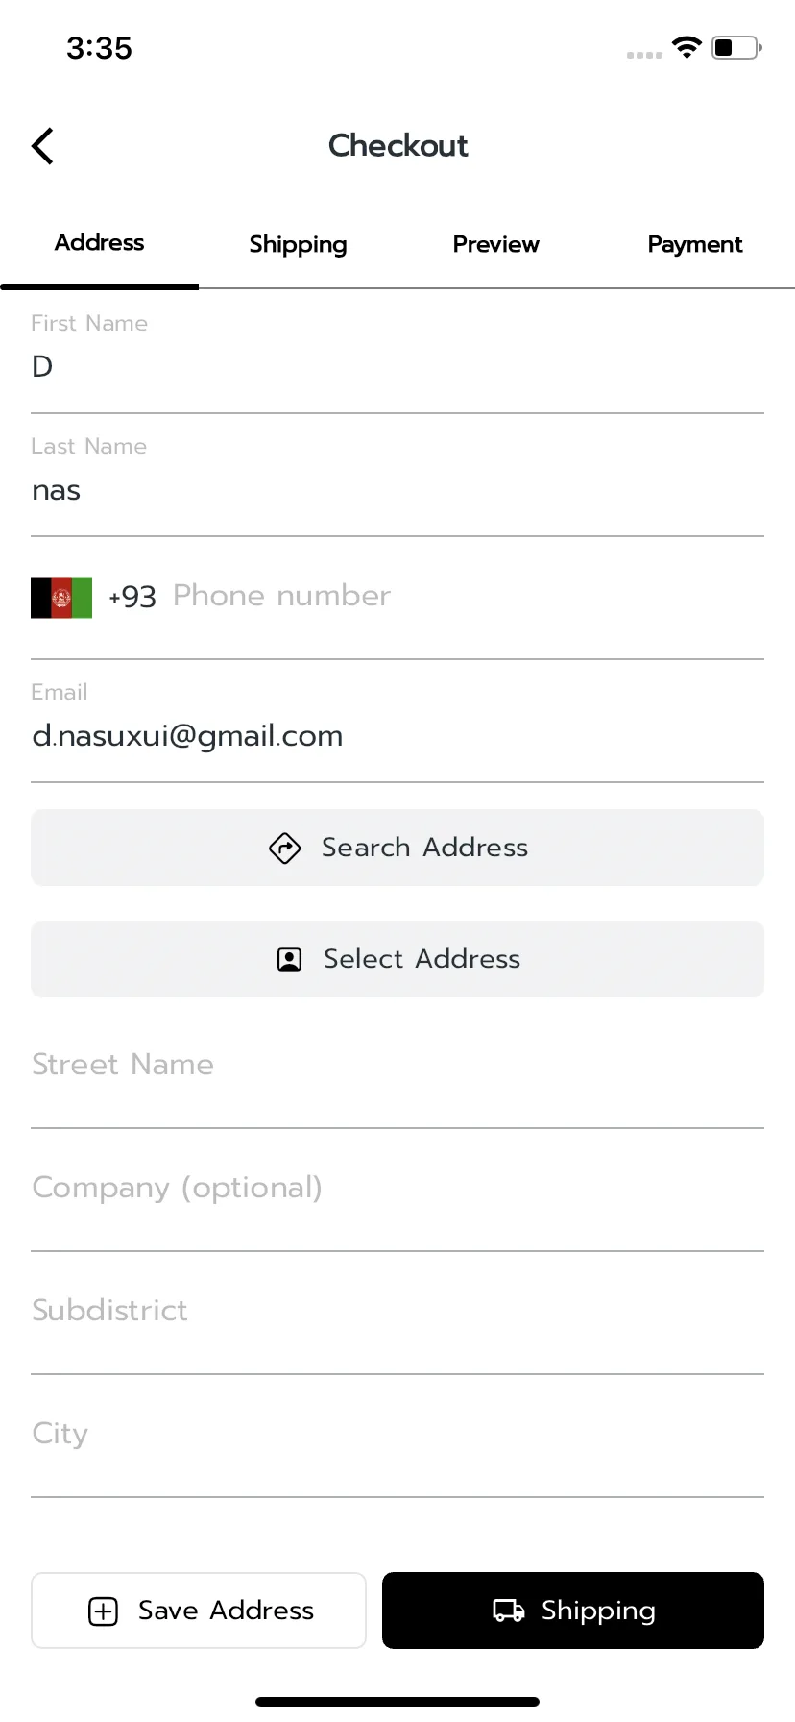This screenshot has width=795, height=1722.
Task: Click the Email field with d.nasuxui@gmail.com
Action: [397, 721]
